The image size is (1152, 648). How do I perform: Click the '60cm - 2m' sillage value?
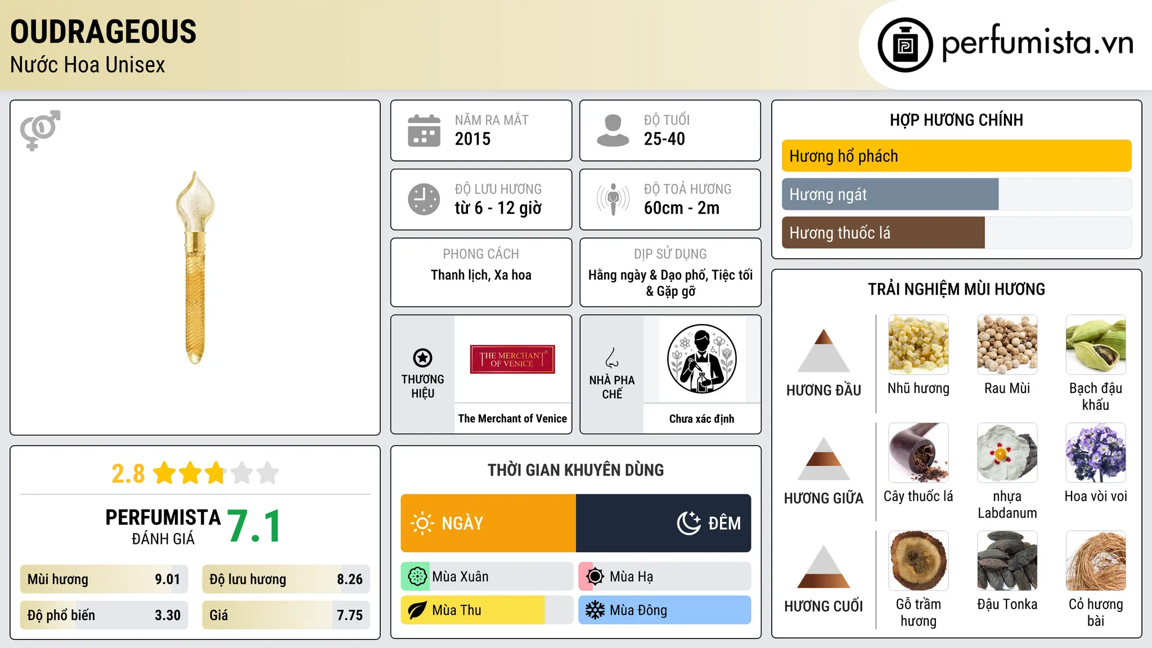[682, 208]
